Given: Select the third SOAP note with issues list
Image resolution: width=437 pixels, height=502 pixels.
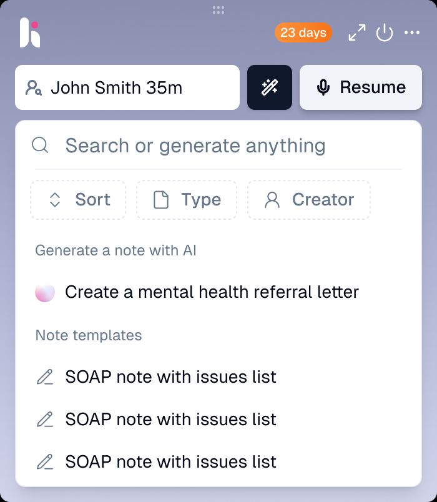Looking at the screenshot, I should coord(170,461).
